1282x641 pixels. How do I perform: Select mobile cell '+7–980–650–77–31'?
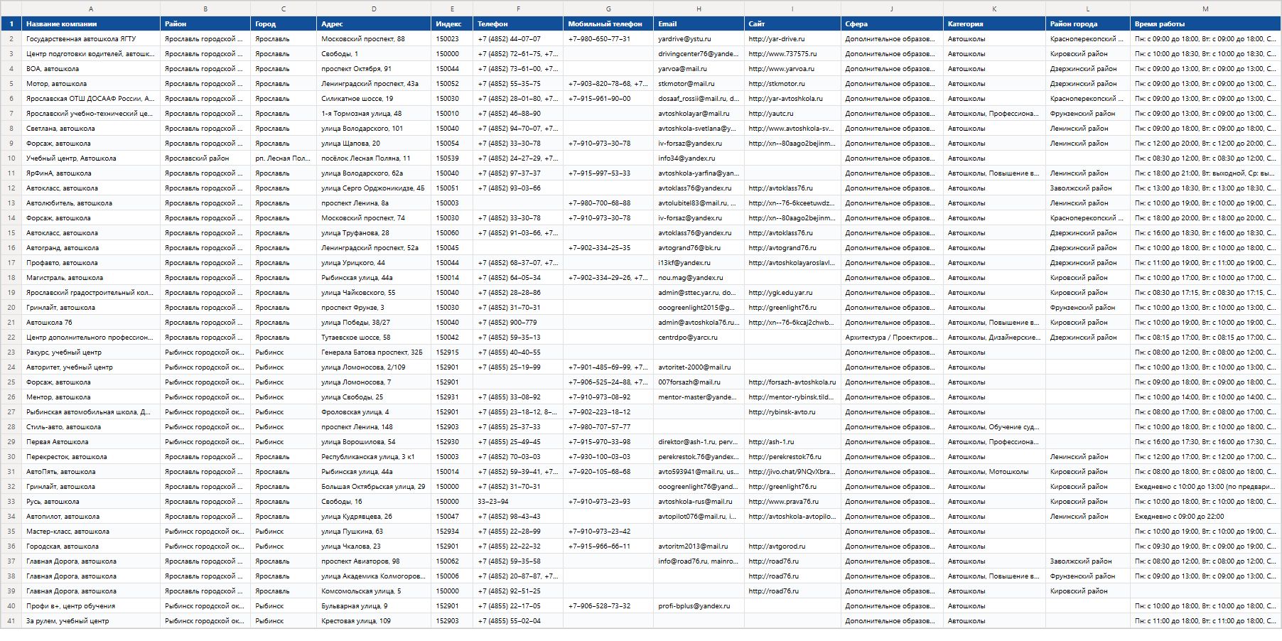click(x=608, y=39)
